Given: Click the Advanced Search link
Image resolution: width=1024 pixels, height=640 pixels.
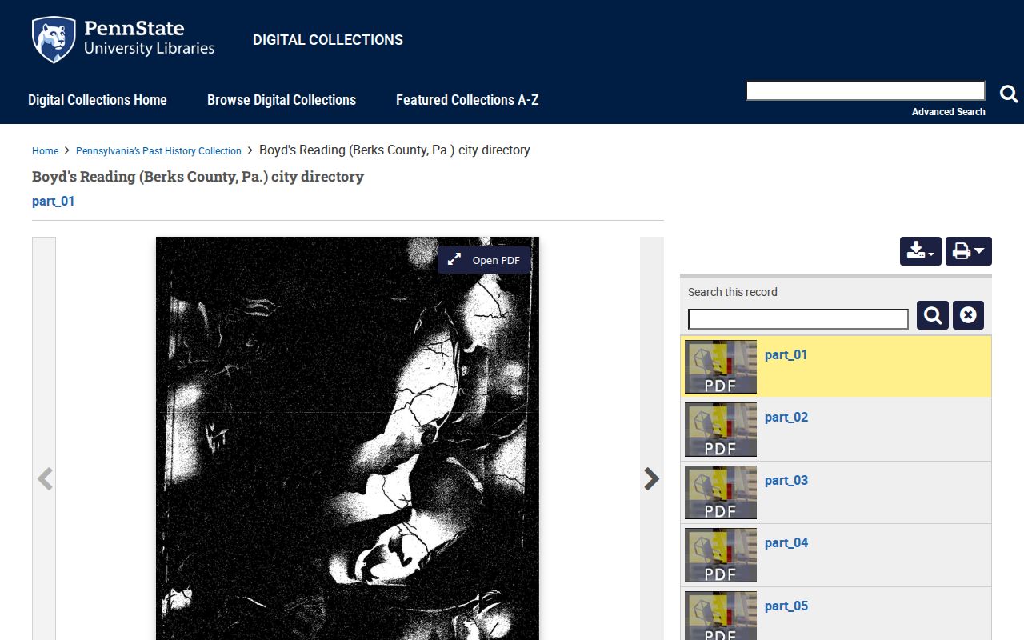Looking at the screenshot, I should (949, 112).
